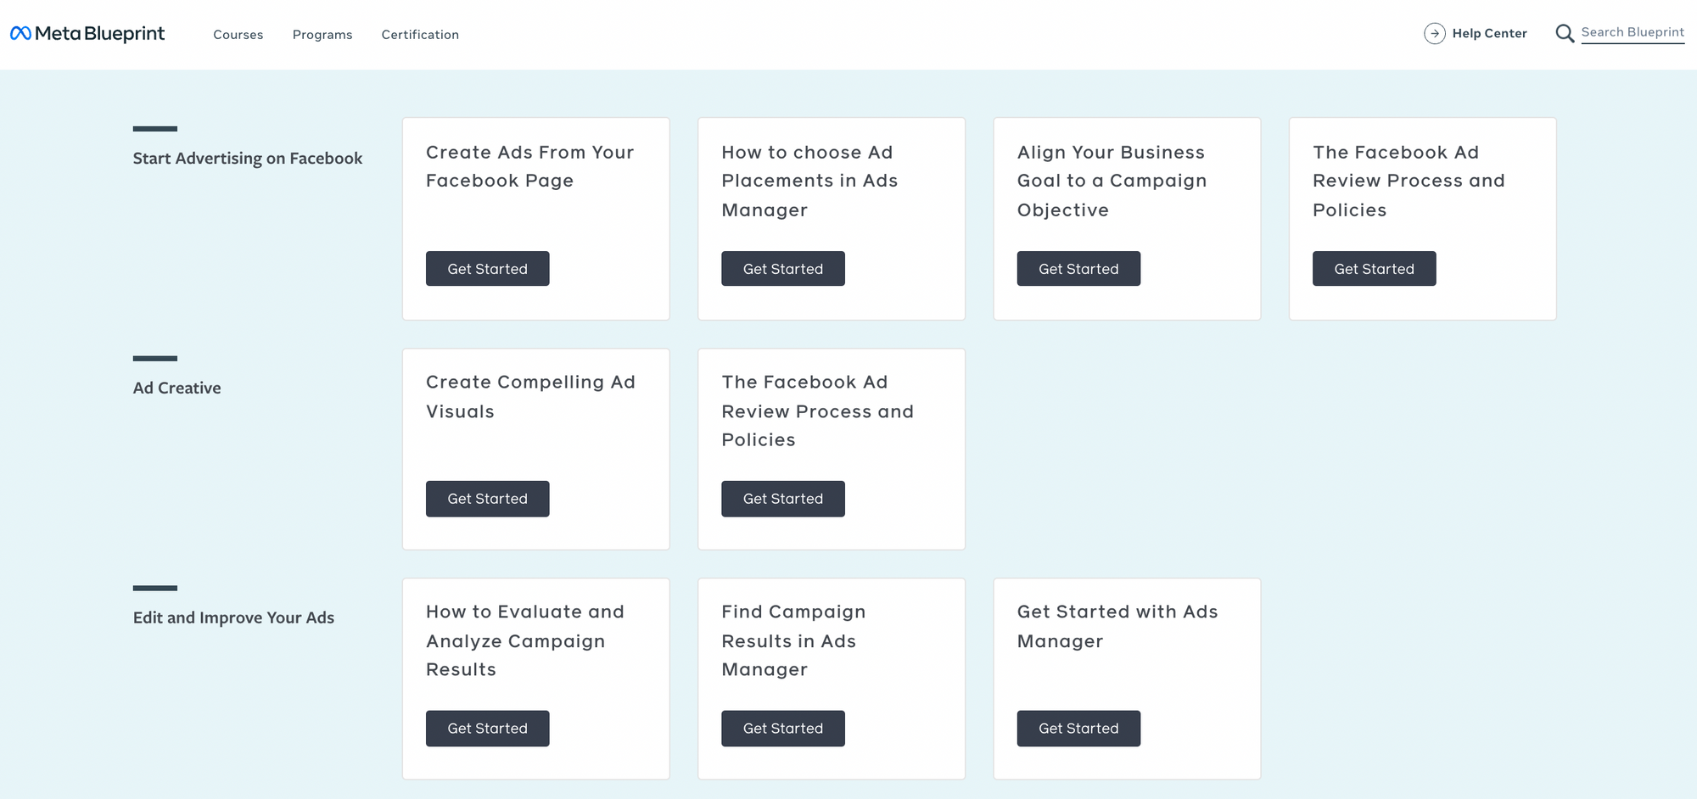Get Started on How to Evaluate Campaign Results
The image size is (1697, 799).
coord(488,729)
